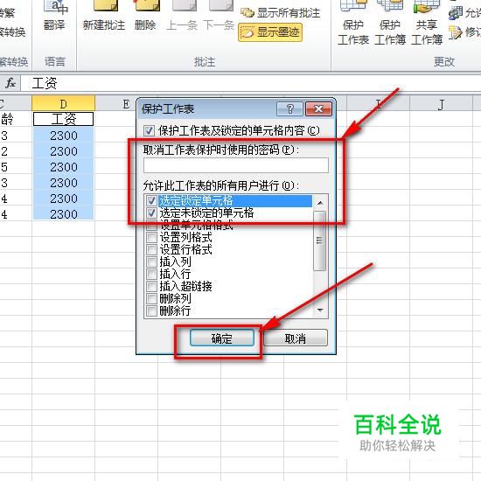Click the help question mark in dialog
The height and width of the screenshot is (481, 481).
tap(289, 109)
